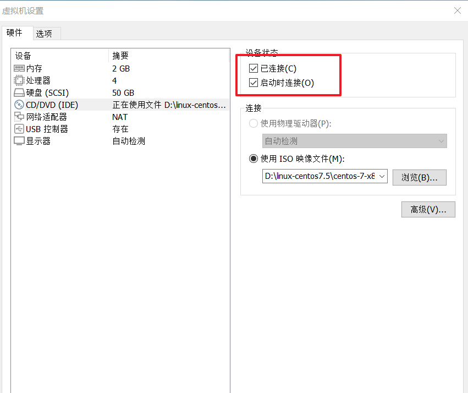Image resolution: width=468 pixels, height=393 pixels.
Task: Click the NAT network summary value
Action: pyautogui.click(x=120, y=117)
